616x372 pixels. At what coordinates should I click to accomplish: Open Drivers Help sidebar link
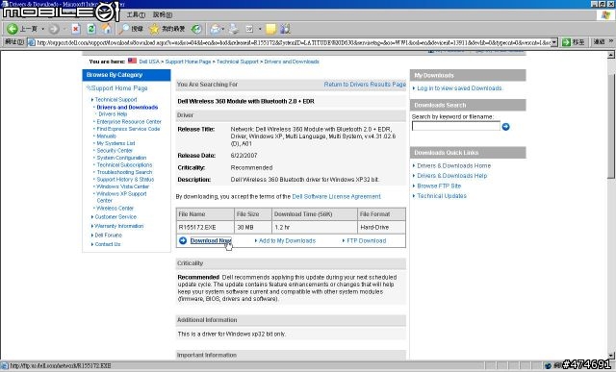click(113, 114)
